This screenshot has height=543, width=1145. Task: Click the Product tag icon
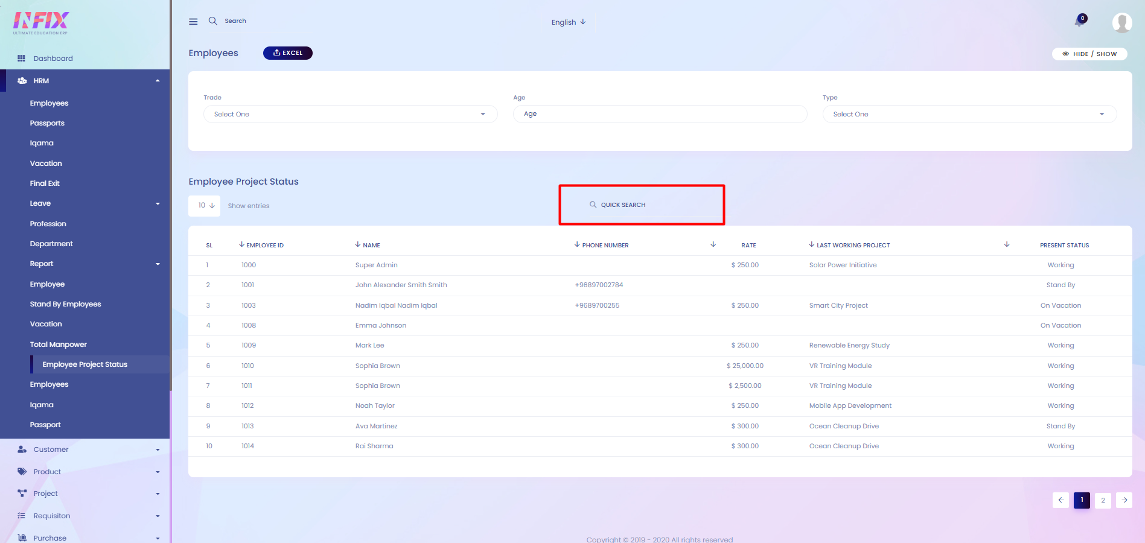(x=22, y=472)
